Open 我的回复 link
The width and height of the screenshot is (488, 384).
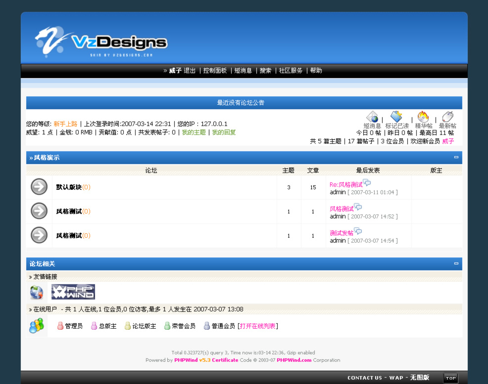[224, 132]
